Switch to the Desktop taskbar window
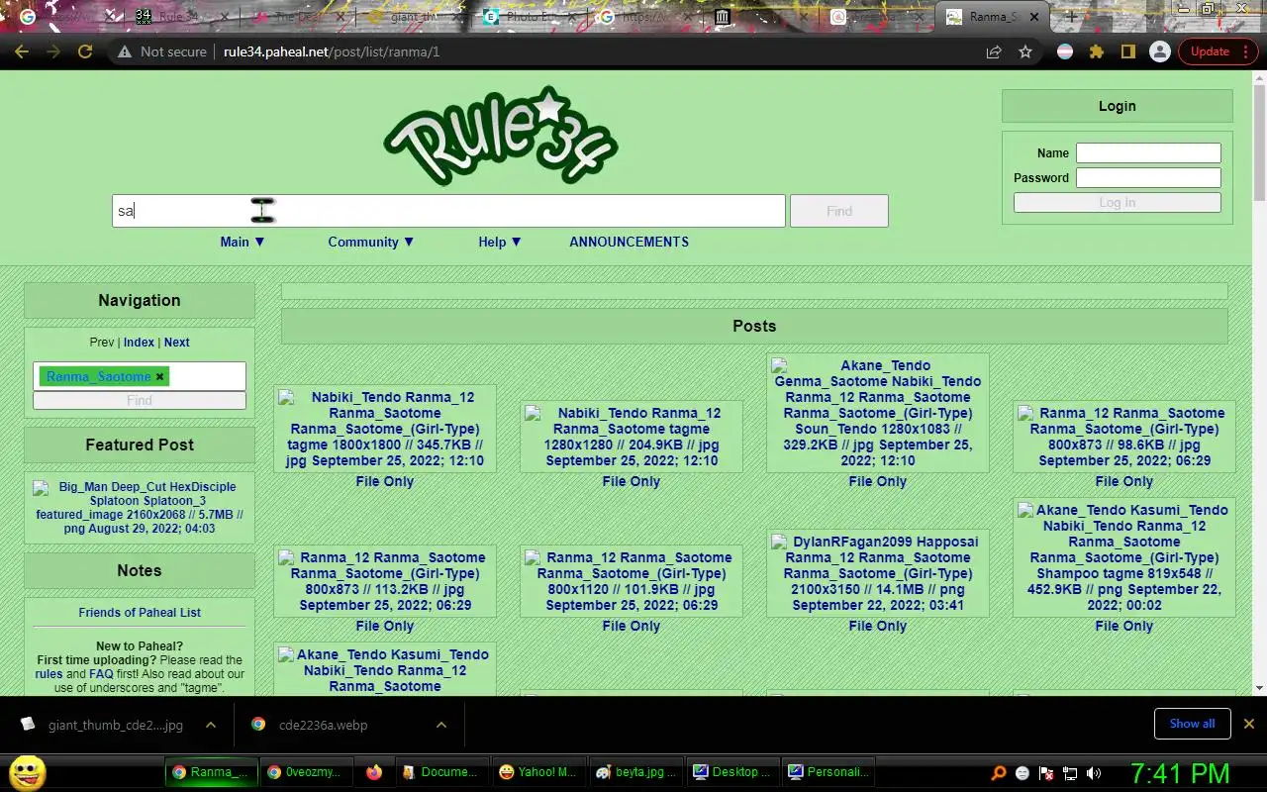 [733, 772]
